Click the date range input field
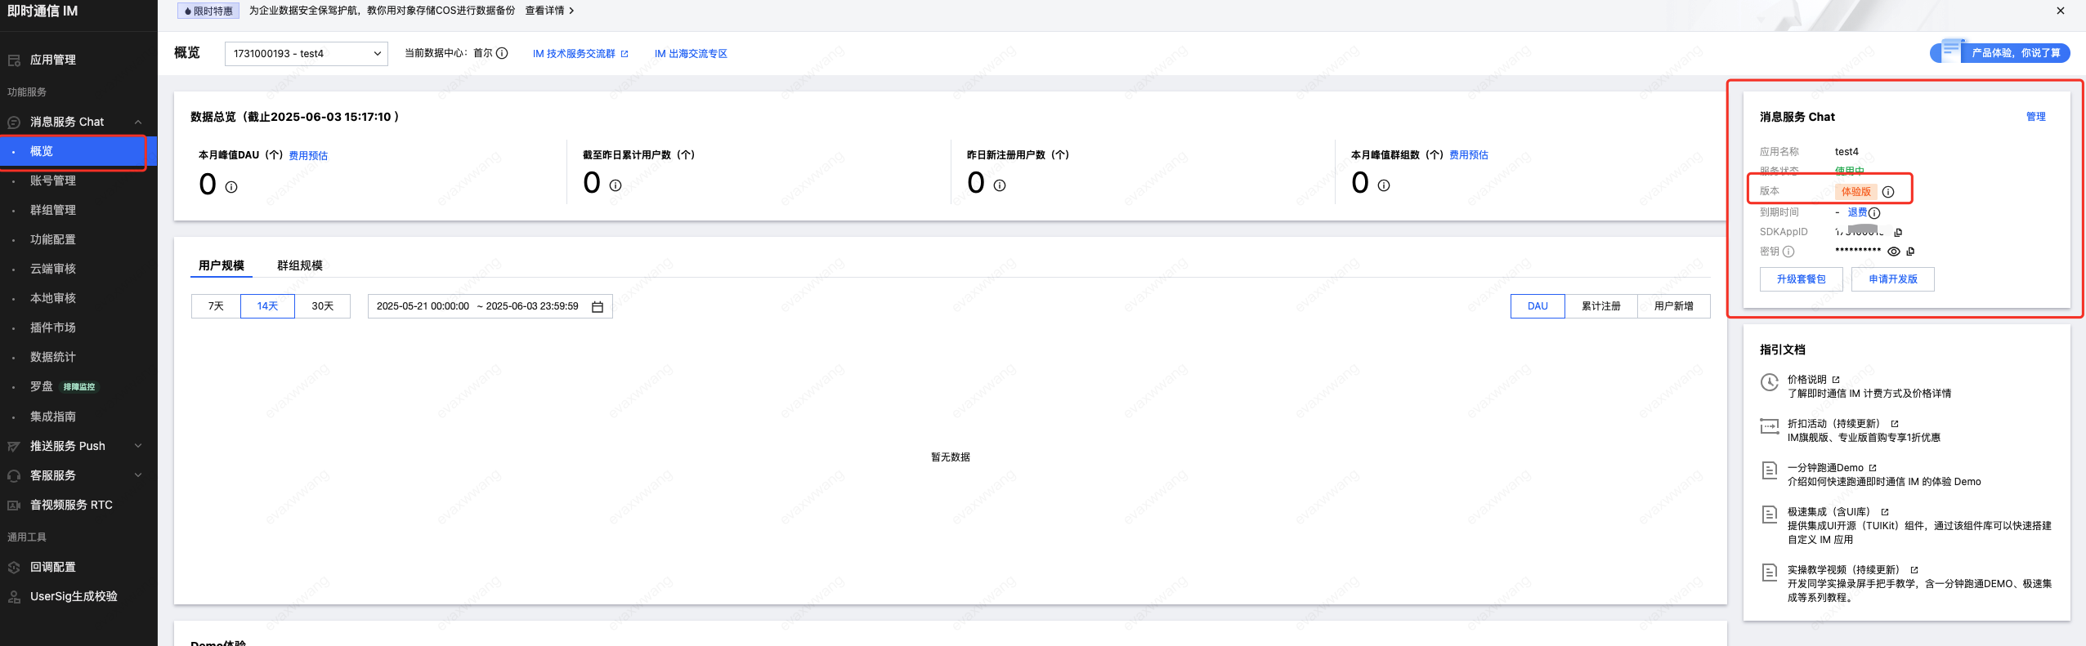2086x646 pixels. pos(490,306)
